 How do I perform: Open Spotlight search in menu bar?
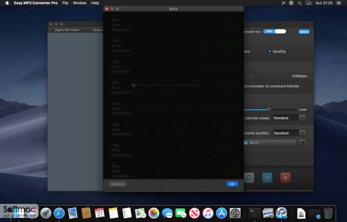pyautogui.click(x=300, y=3)
